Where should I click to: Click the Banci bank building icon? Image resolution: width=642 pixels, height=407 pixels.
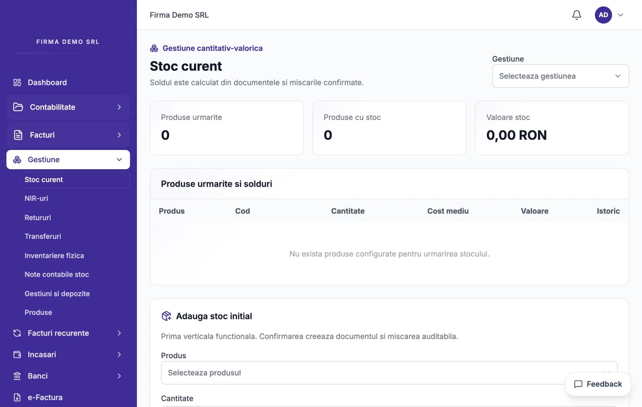[17, 376]
